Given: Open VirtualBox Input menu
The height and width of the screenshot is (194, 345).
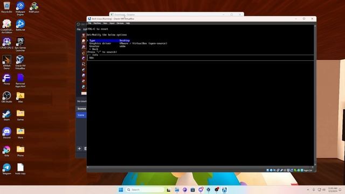Looking at the screenshot, I should pyautogui.click(x=112, y=23).
